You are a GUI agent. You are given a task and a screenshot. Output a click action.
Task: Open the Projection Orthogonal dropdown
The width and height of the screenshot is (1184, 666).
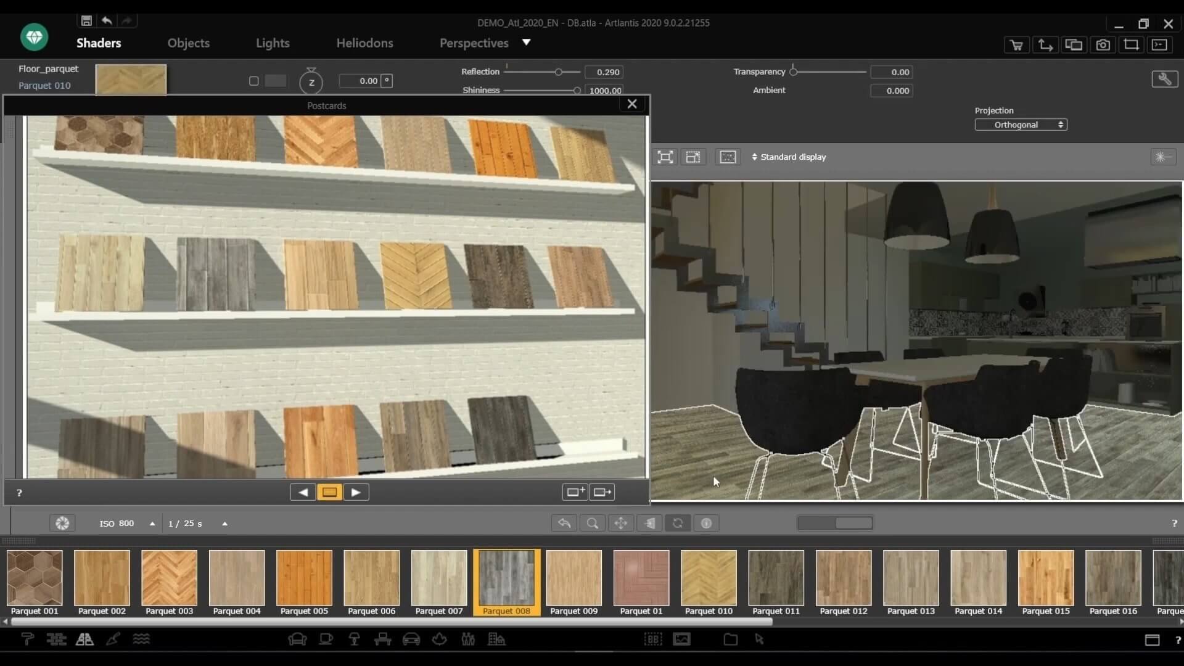[x=1021, y=125]
